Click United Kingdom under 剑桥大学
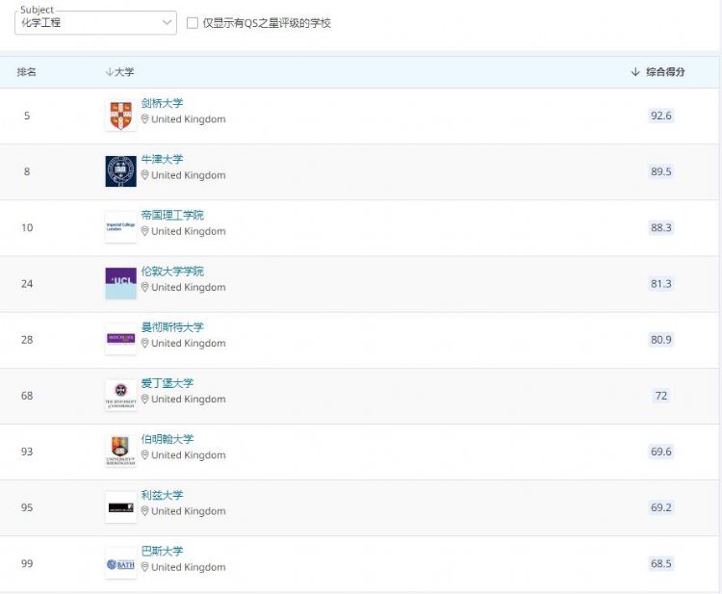Viewport: 722px width, 594px height. [189, 119]
